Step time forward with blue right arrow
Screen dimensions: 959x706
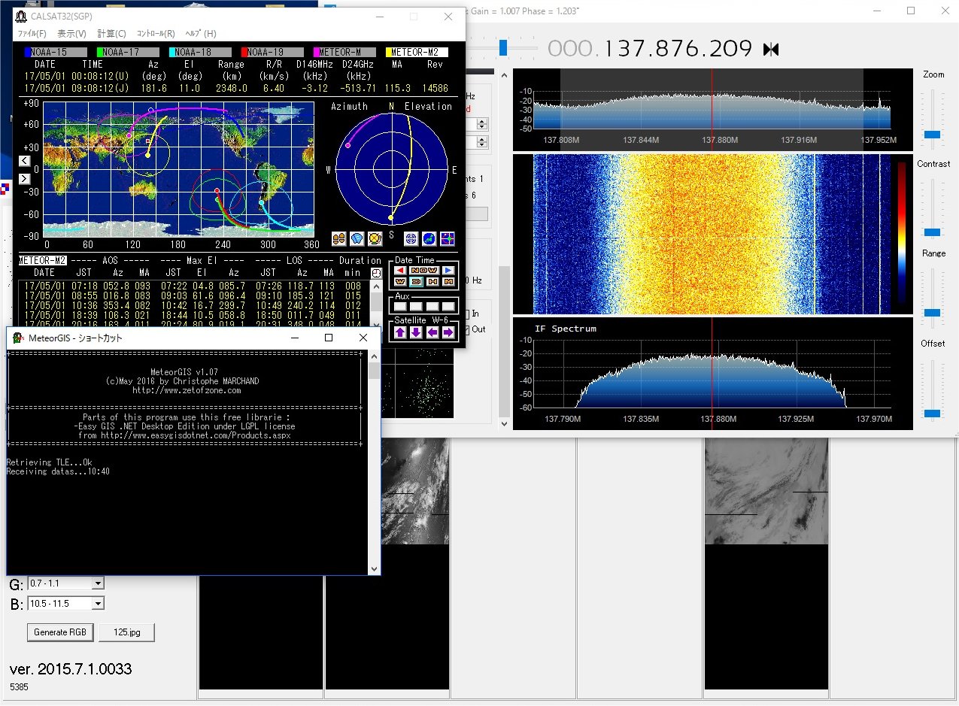448,270
